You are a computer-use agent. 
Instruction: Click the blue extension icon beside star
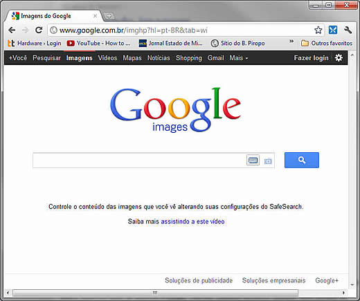point(333,30)
